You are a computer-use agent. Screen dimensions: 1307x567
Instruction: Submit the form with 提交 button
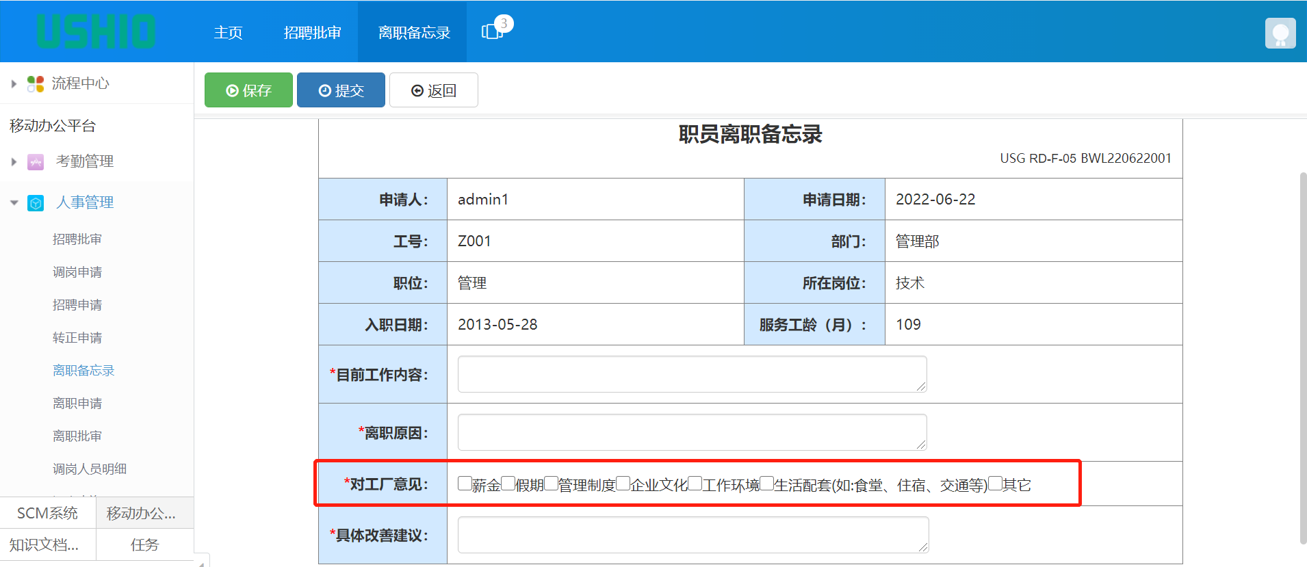point(341,90)
